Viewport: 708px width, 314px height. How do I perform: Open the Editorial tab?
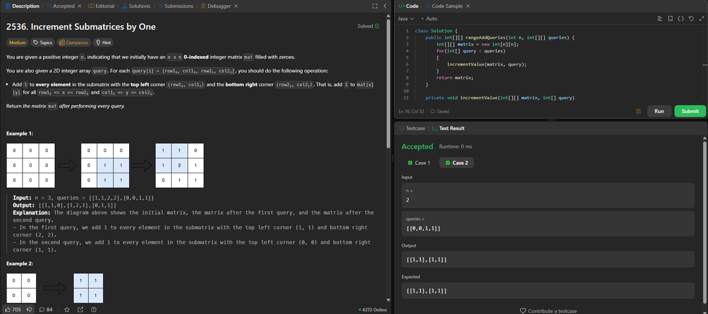pos(101,6)
